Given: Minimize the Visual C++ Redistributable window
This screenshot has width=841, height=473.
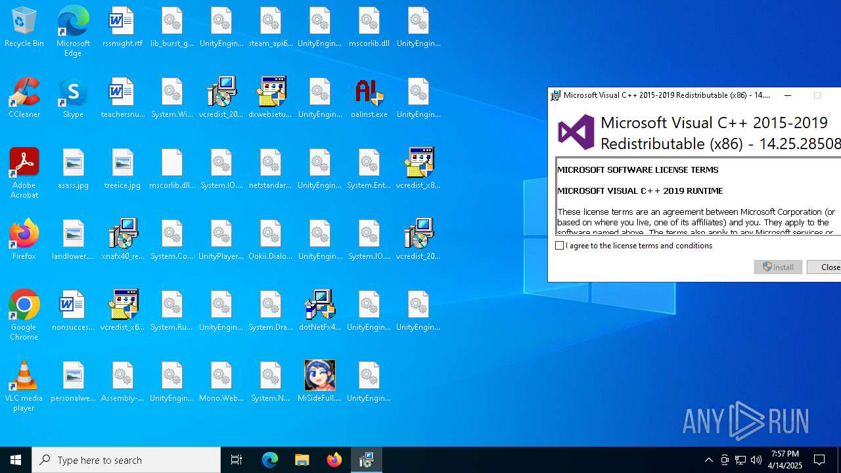Looking at the screenshot, I should [x=788, y=95].
